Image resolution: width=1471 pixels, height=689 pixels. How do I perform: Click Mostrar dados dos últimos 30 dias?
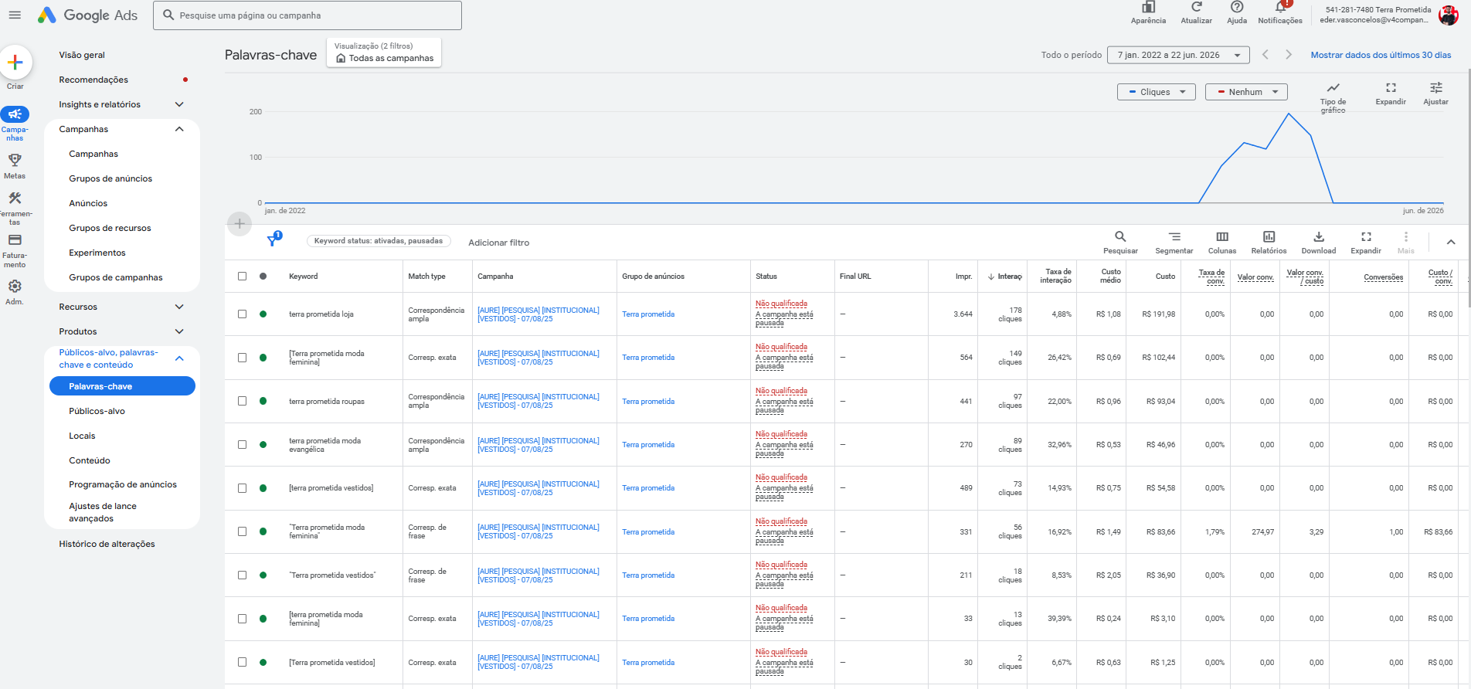click(1381, 55)
